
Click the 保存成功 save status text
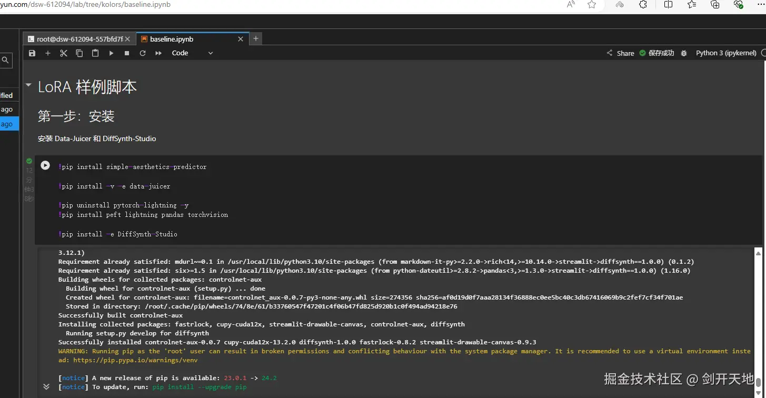[x=661, y=53]
